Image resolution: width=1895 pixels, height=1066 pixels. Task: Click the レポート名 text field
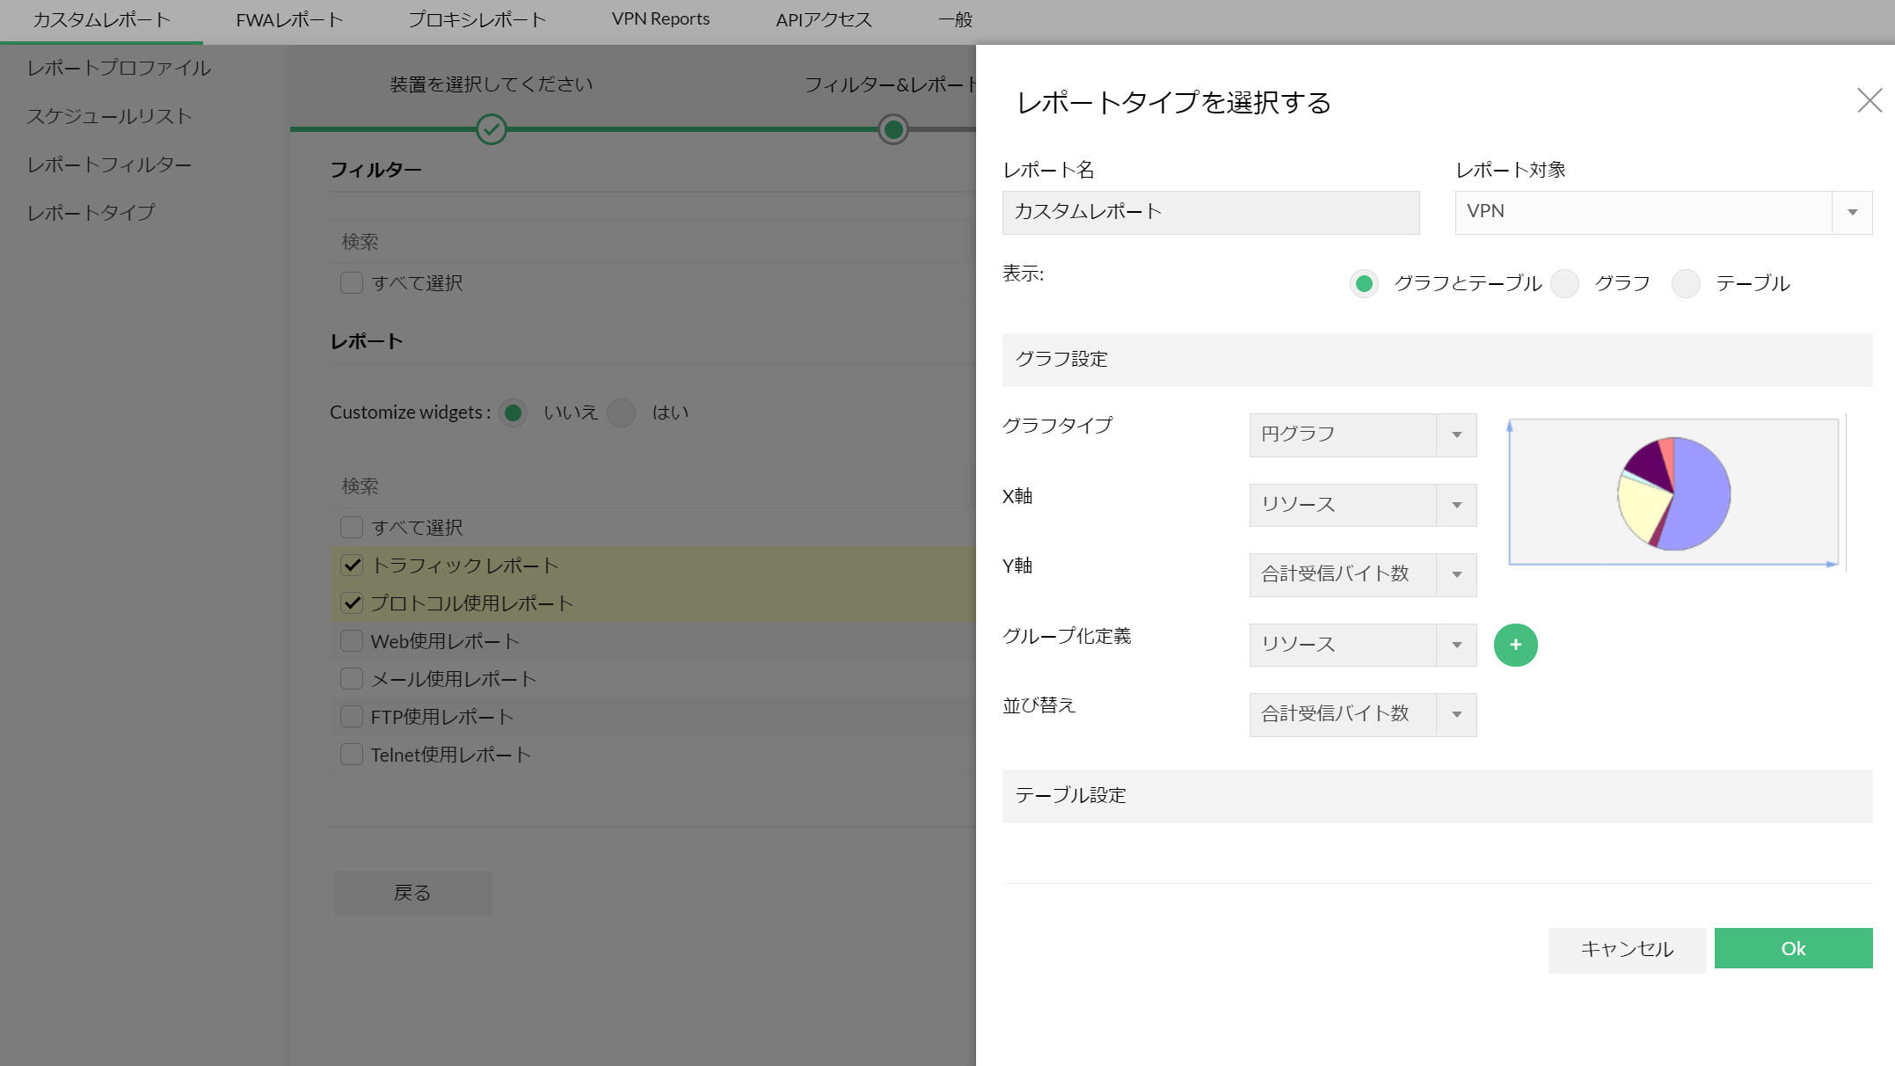[1210, 212]
